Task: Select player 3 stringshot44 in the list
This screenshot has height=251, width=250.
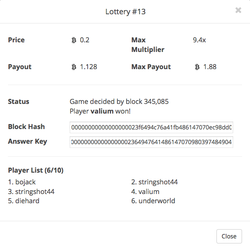Action: coord(31,191)
